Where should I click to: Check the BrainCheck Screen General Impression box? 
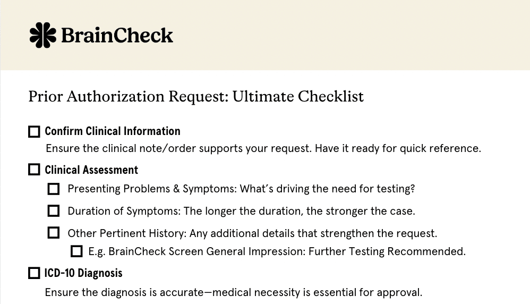coord(76,251)
